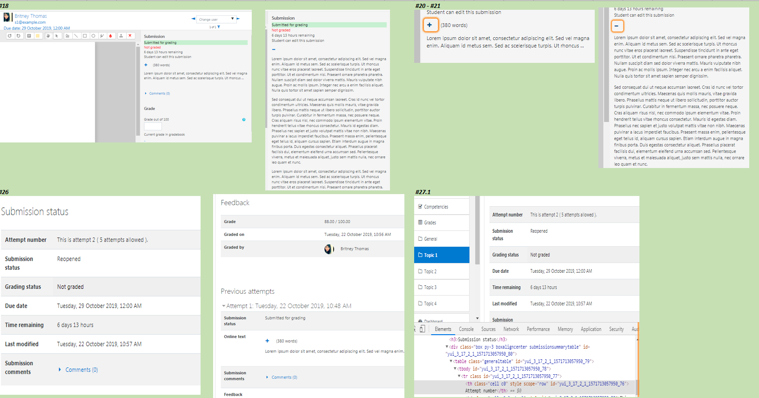Select Topic 2 in sidebar
The width and height of the screenshot is (759, 398).
coord(430,271)
